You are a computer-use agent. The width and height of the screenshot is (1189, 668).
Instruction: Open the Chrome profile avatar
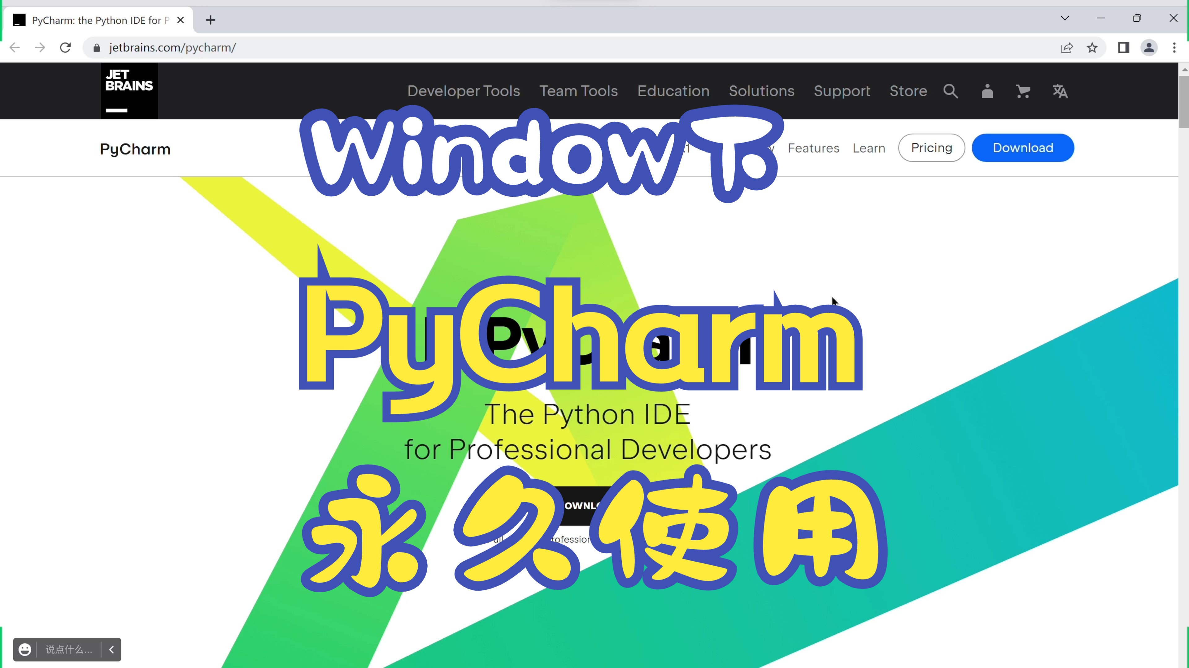point(1149,48)
